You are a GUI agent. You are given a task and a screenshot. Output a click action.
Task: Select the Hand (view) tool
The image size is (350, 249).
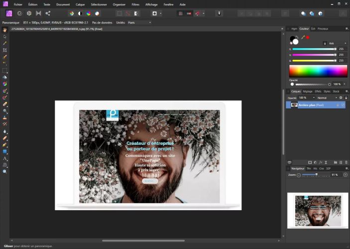[5, 30]
